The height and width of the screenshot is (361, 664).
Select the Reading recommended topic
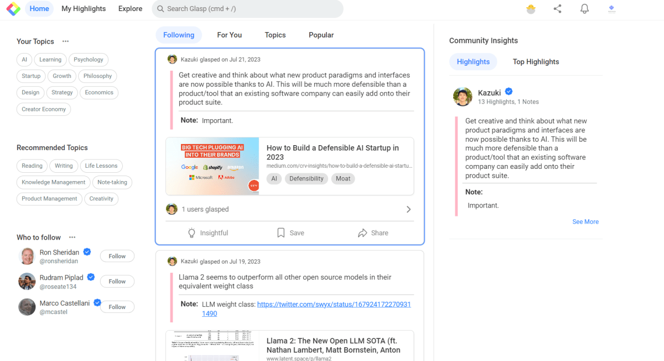tap(32, 166)
